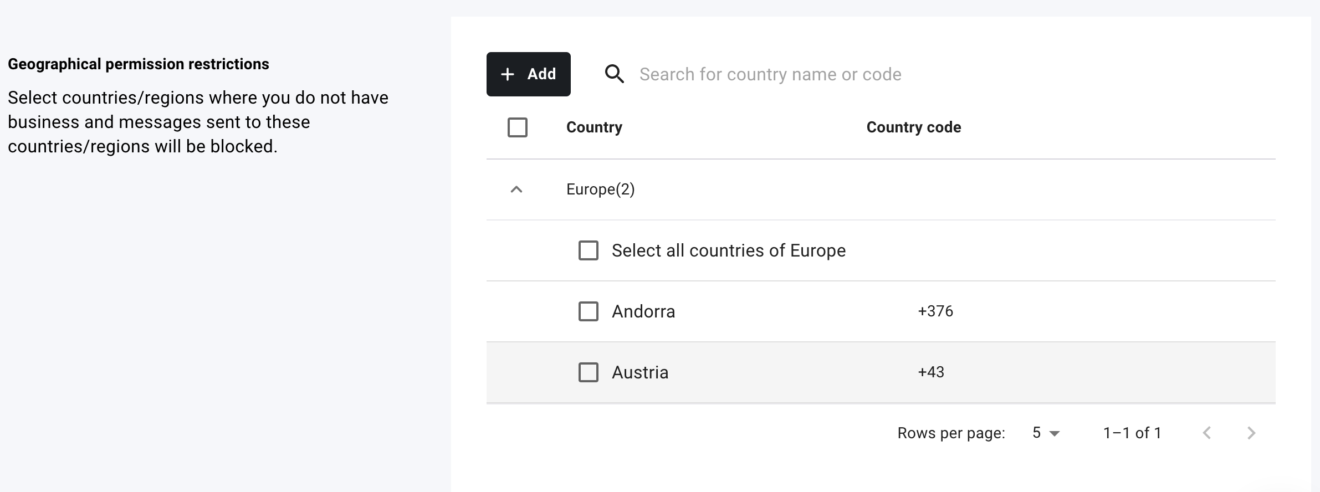Image resolution: width=1320 pixels, height=492 pixels.
Task: Go to the next page arrow
Action: click(1251, 433)
